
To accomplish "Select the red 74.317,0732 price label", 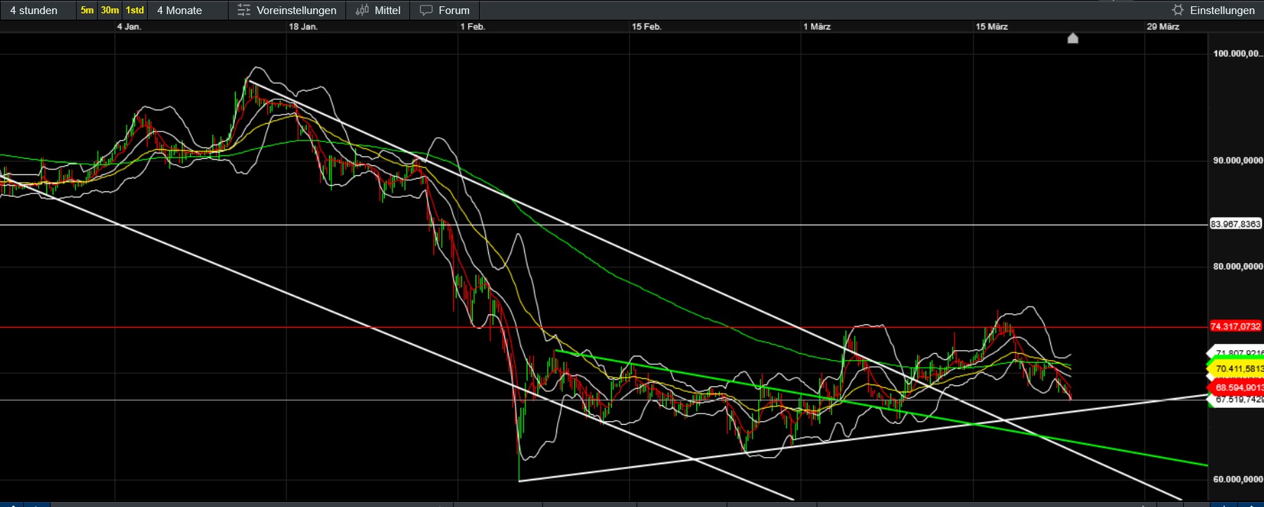I will pos(1236,327).
